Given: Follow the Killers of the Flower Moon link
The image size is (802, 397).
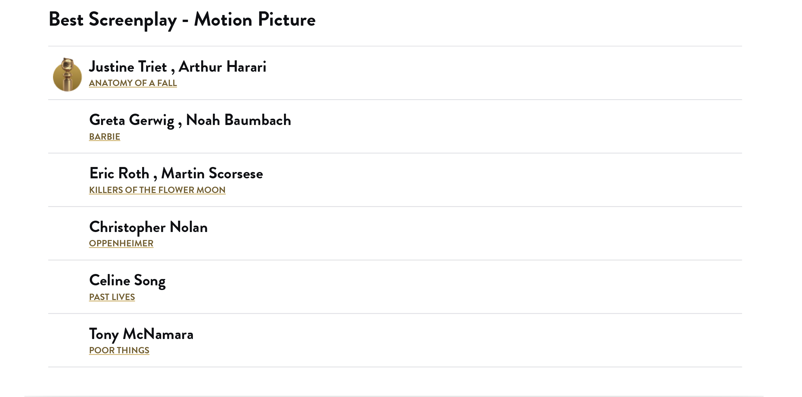Looking at the screenshot, I should pyautogui.click(x=157, y=190).
